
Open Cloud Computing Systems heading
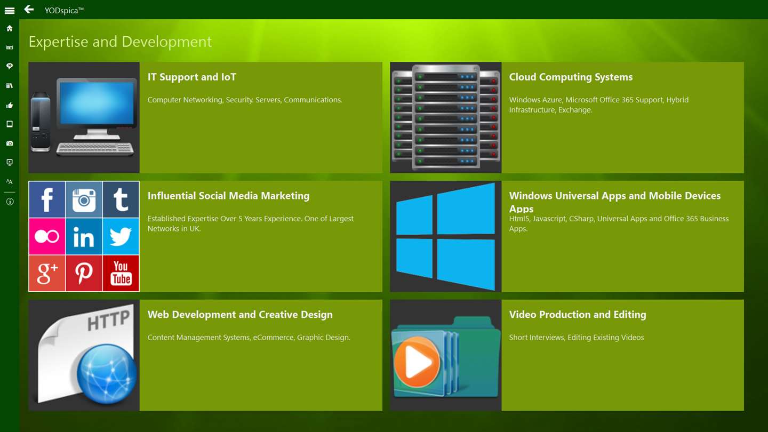pyautogui.click(x=571, y=77)
